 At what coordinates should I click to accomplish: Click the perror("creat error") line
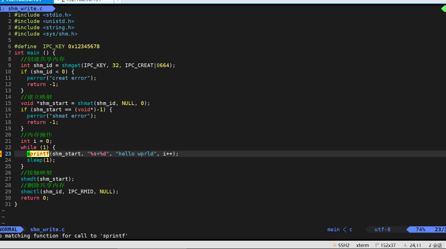pos(62,78)
